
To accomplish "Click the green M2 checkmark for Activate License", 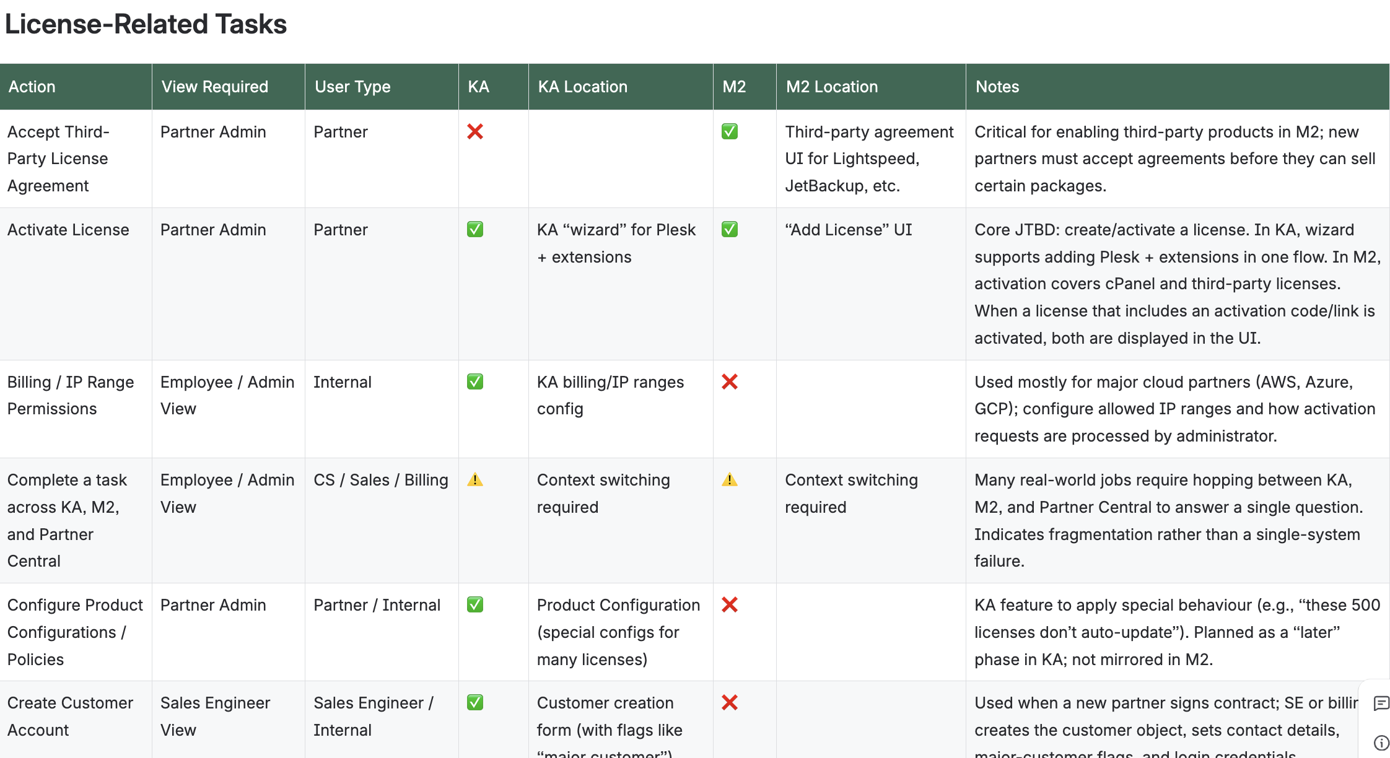I will pos(730,230).
